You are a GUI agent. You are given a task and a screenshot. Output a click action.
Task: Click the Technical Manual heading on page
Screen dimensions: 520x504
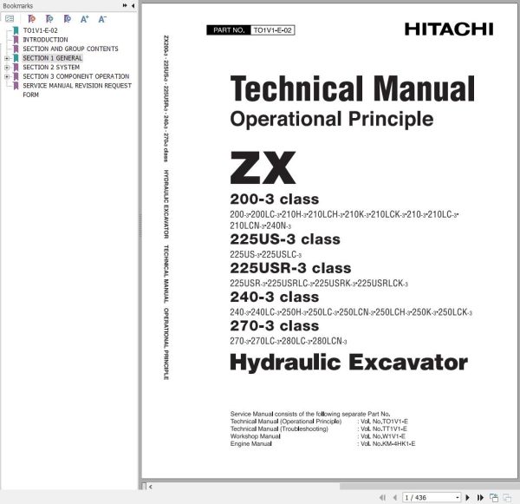353,88
